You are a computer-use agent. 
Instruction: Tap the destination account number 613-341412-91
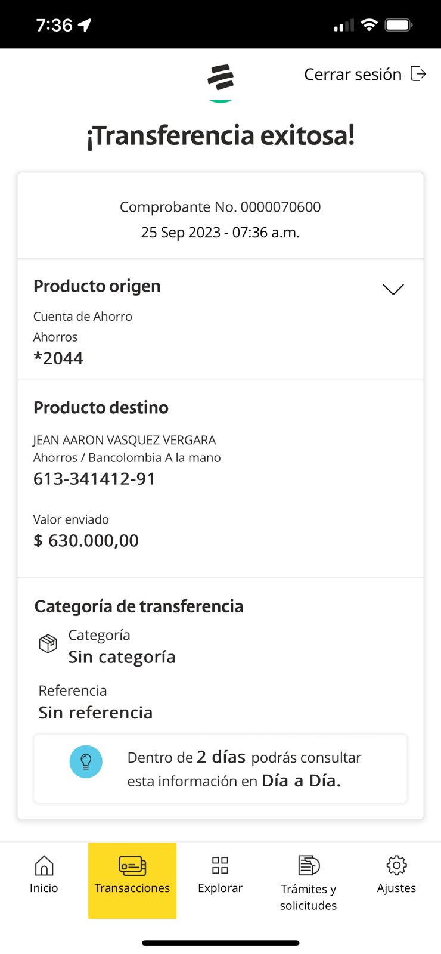point(94,479)
